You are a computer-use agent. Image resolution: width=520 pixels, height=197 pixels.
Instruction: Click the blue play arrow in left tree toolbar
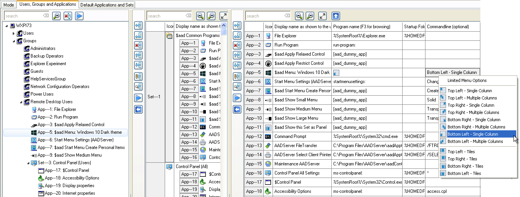(79, 16)
